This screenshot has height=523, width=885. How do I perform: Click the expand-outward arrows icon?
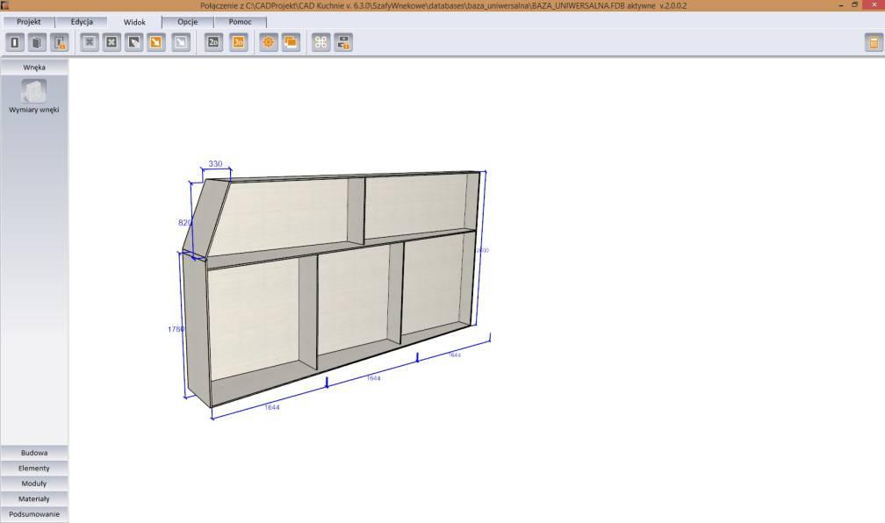point(112,42)
